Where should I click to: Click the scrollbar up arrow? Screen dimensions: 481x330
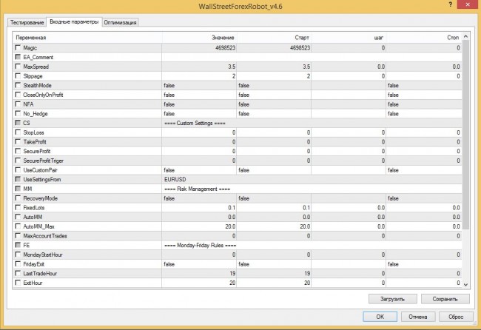click(465, 36)
